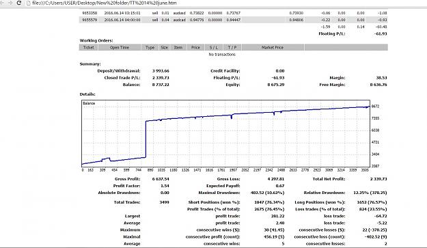Viewport: 427px width, 248px height.
Task: Click the 3404 label on the chart axis
Action: coord(376,154)
